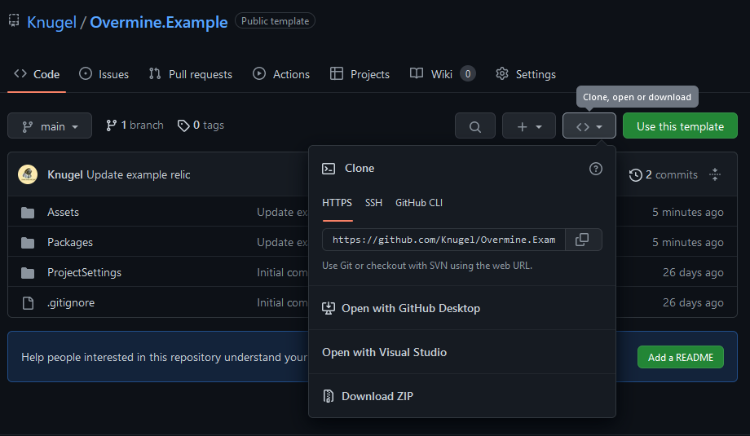750x436 pixels.
Task: Open the ProjectSettings Initial commit message
Action: coord(282,272)
